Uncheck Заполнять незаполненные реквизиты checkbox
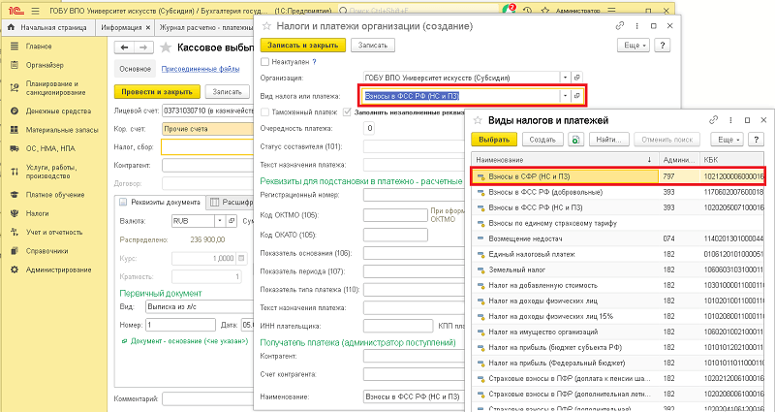The height and width of the screenshot is (412, 775). point(347,111)
